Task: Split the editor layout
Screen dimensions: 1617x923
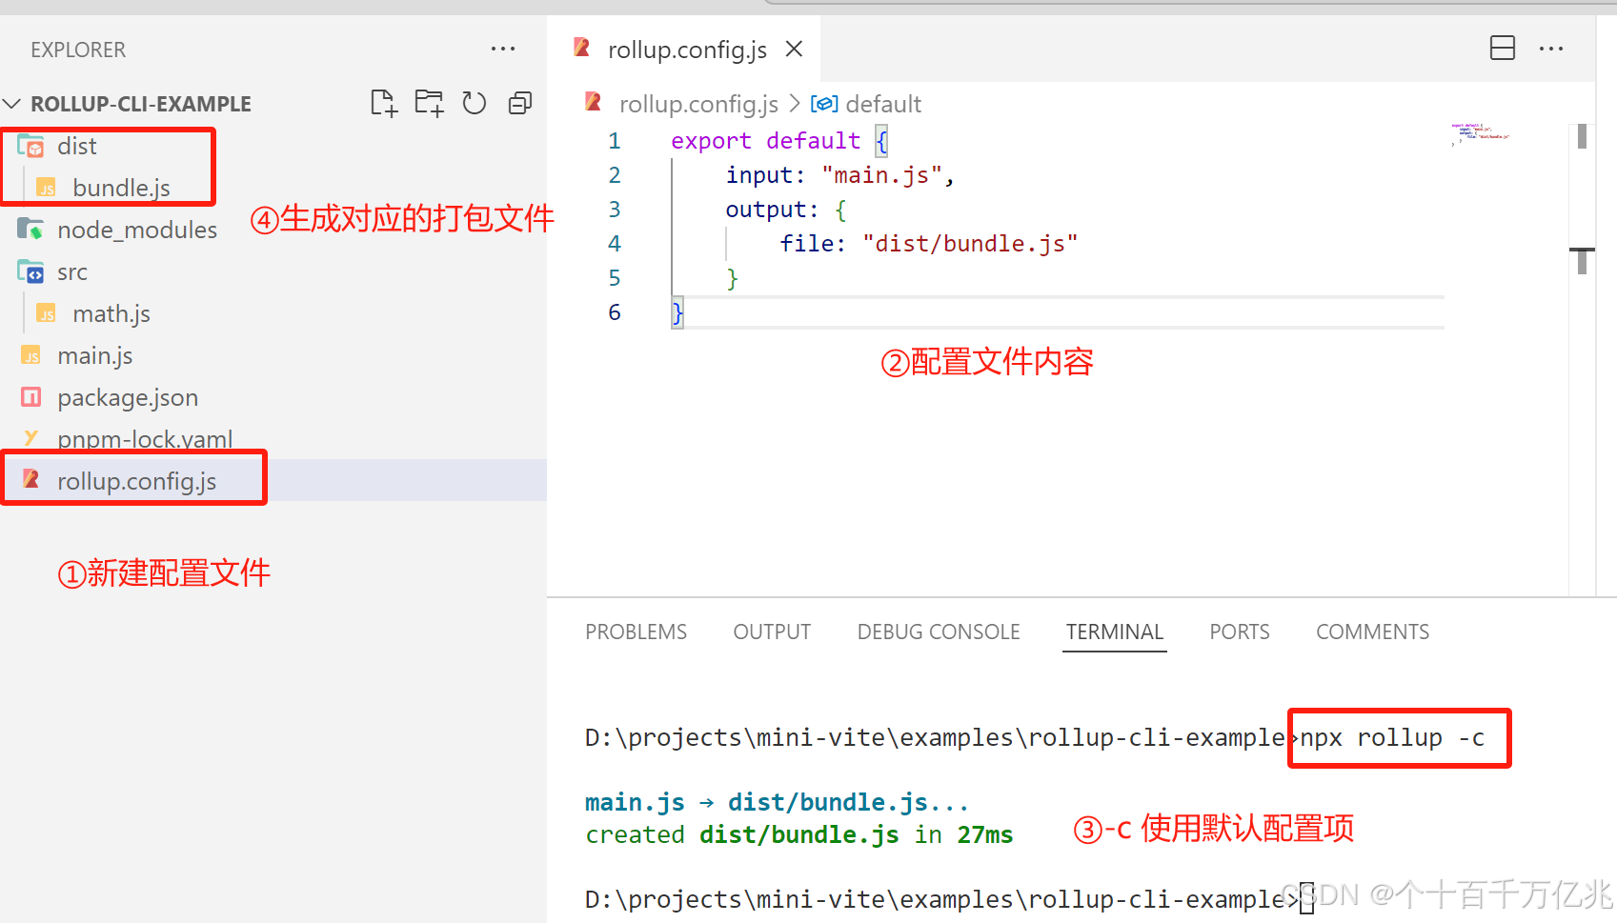Action: (x=1503, y=48)
